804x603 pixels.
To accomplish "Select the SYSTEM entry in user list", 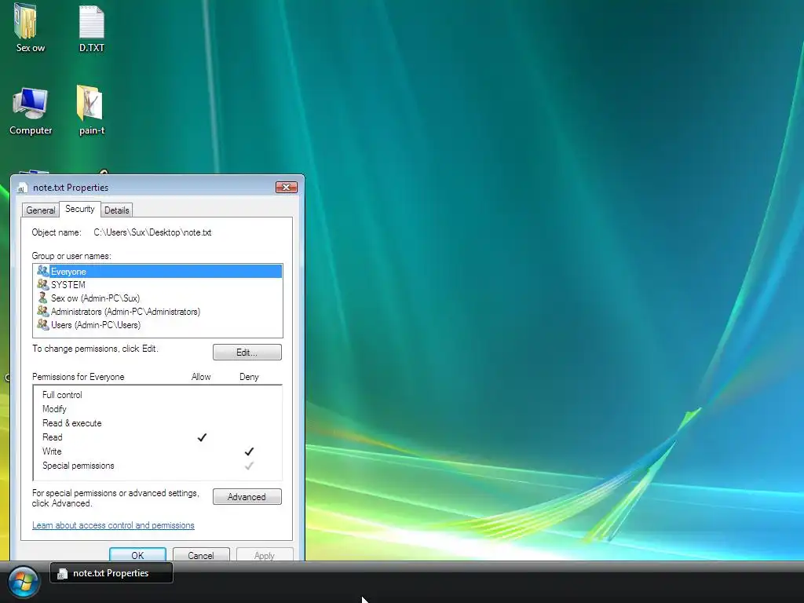I will click(158, 284).
